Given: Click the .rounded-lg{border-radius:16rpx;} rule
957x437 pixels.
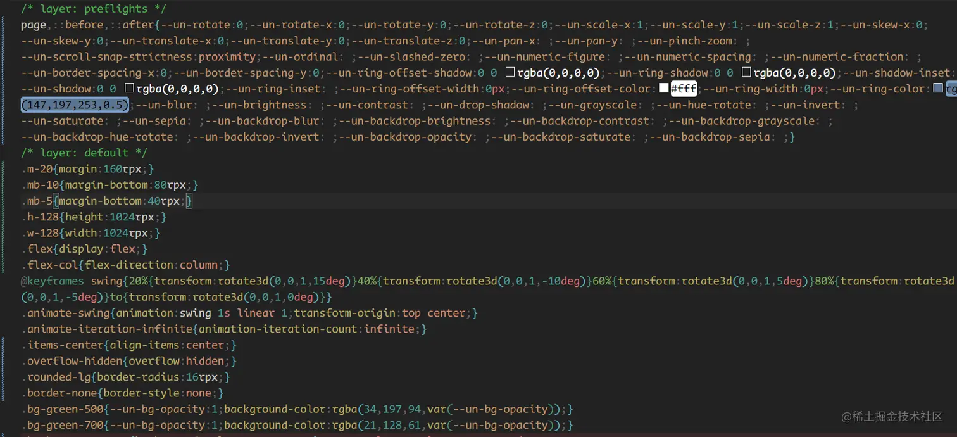Looking at the screenshot, I should 125,377.
